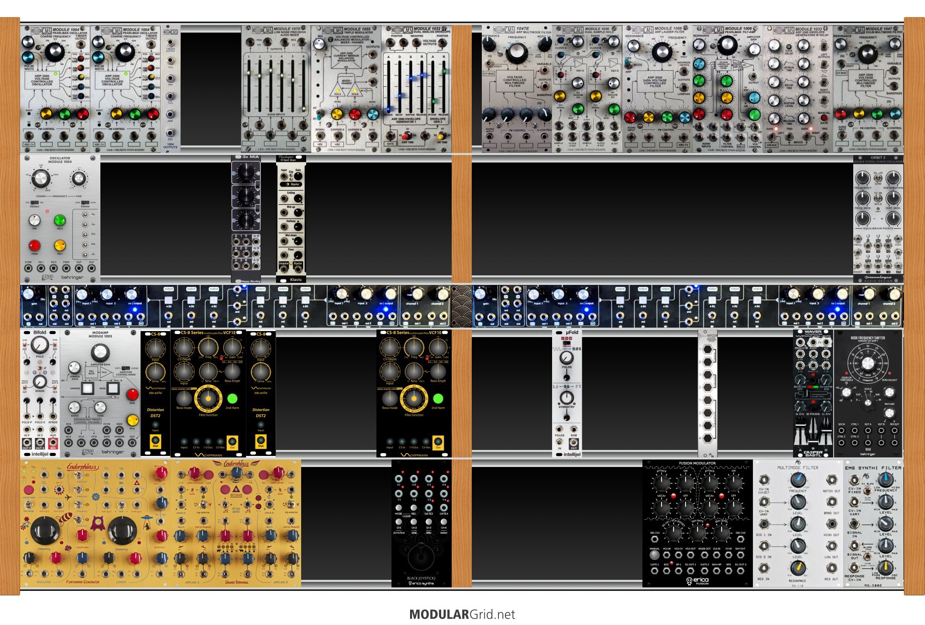The width and height of the screenshot is (925, 625).
Task: Open the Module 1036 Dual Sample Hold
Action: [x=587, y=89]
